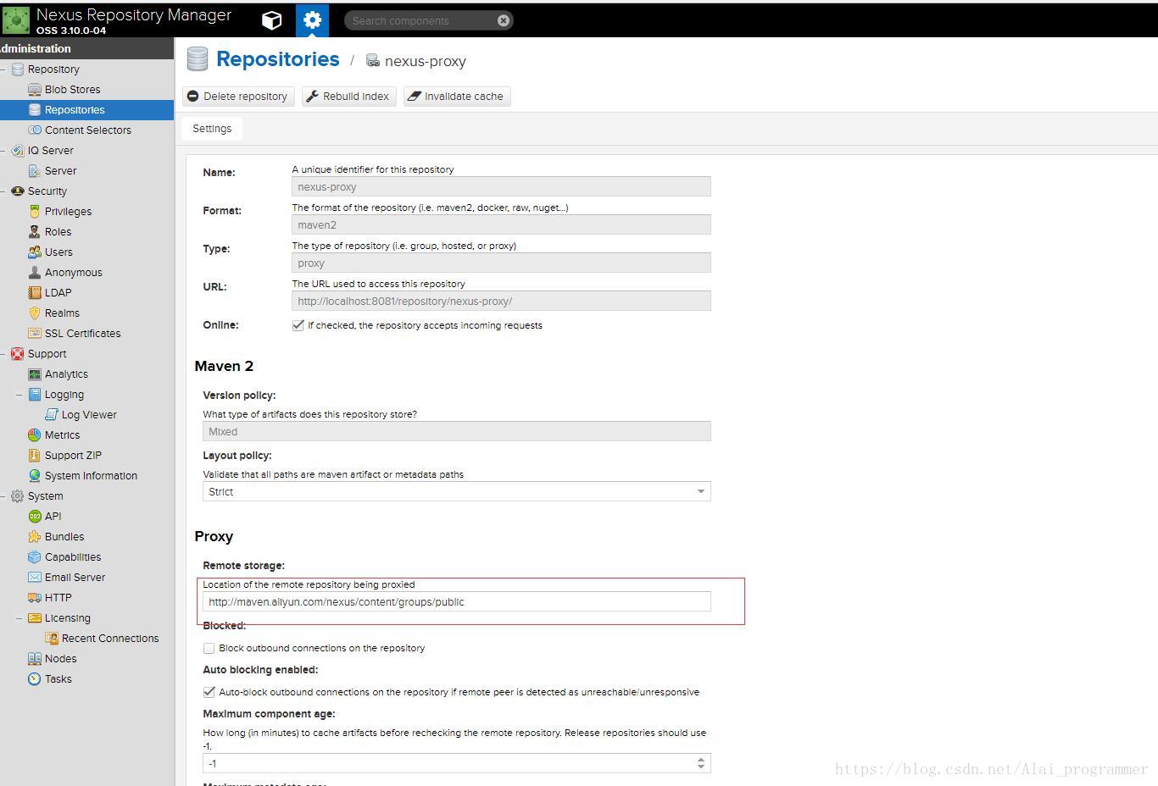This screenshot has height=786, width=1158.
Task: Click the Name field nexus-proxy
Action: 501,186
